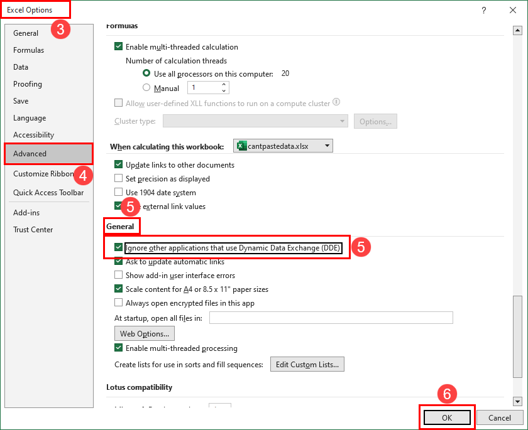Open the Trust Center category
528x430 pixels.
(x=33, y=230)
